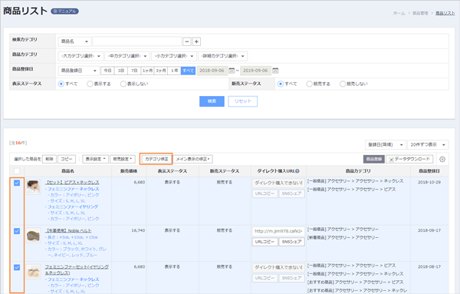Click URLコピー for Noble ベルト
460x294 pixels.
pos(265,242)
